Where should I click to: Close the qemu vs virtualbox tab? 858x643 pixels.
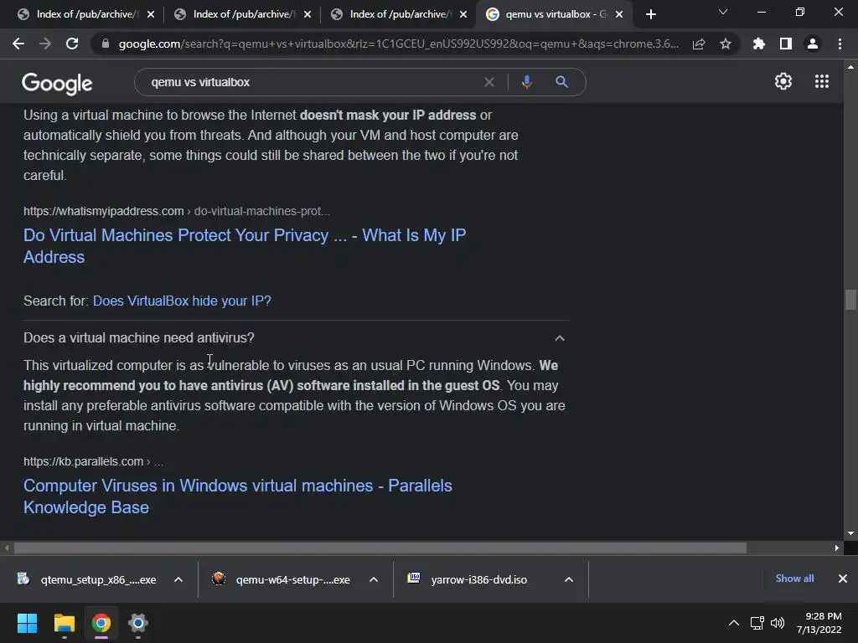619,14
